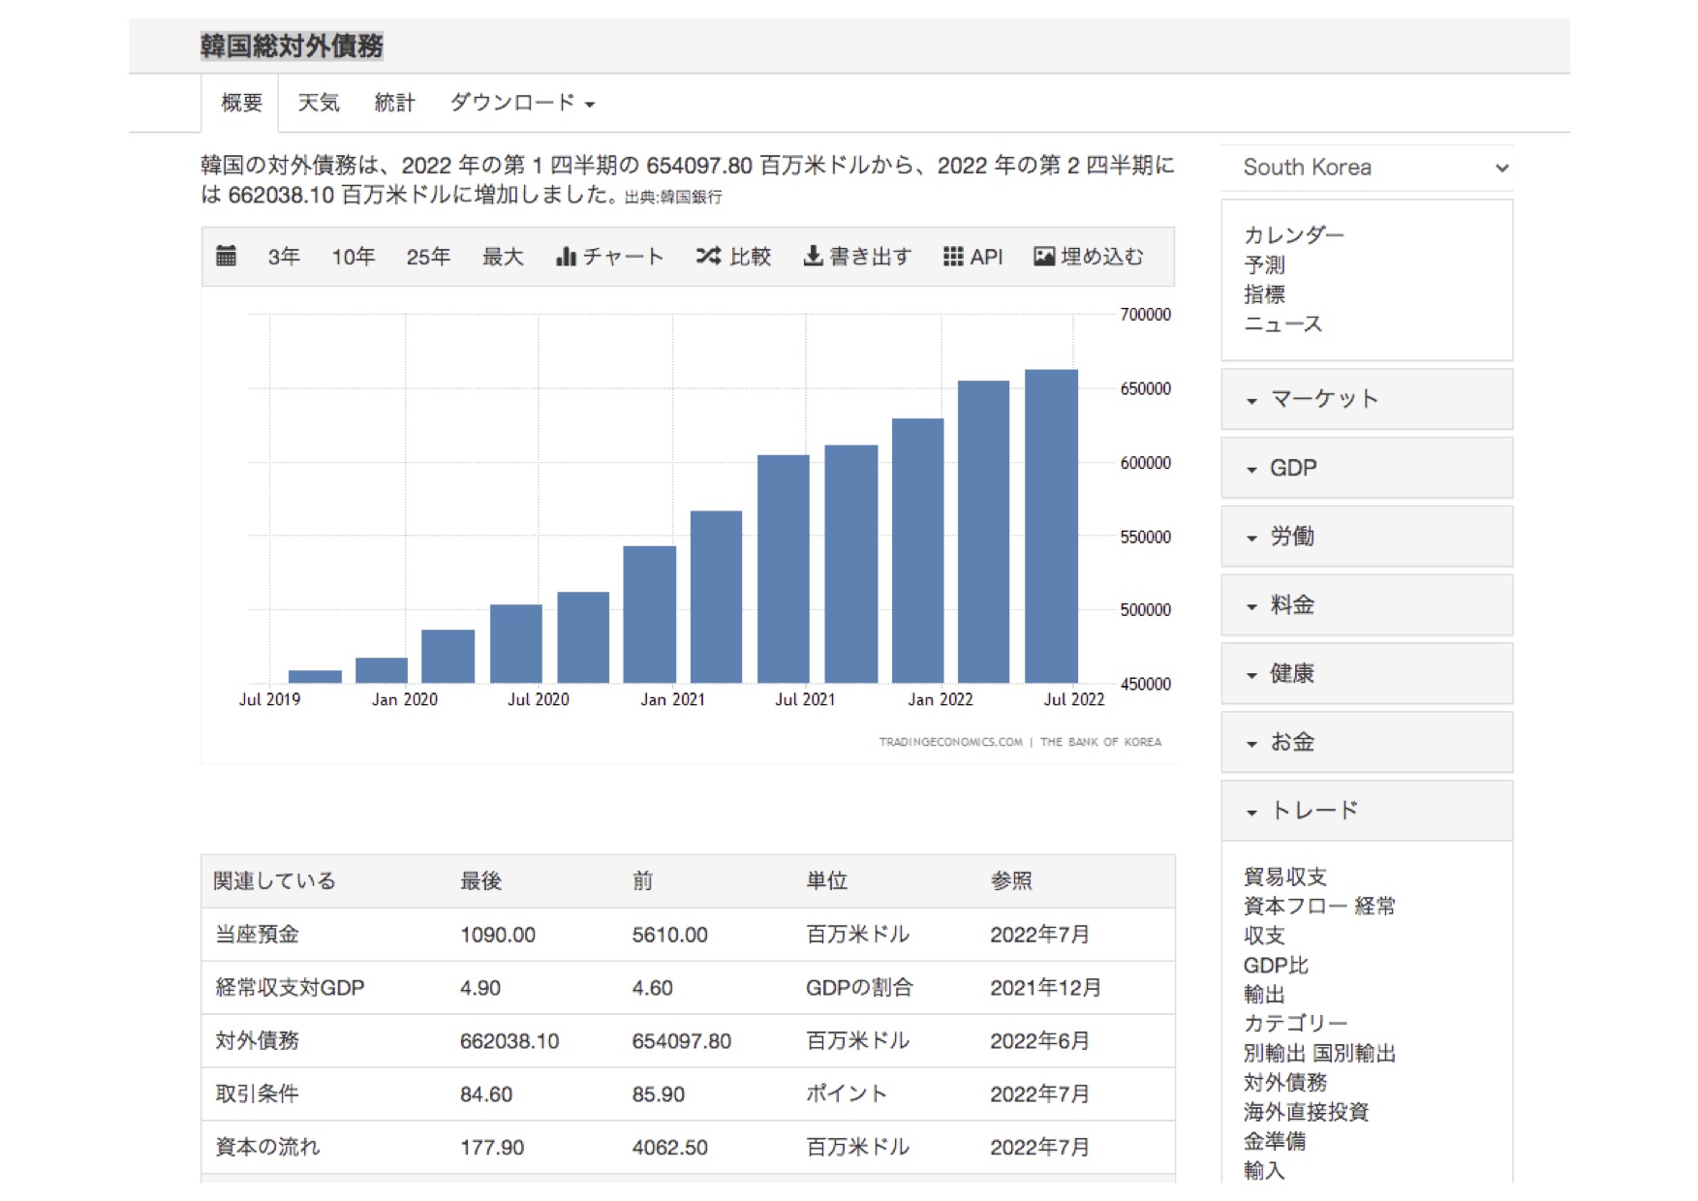The height and width of the screenshot is (1201, 1698).
Task: Click the 書き出す export download icon
Action: (813, 257)
